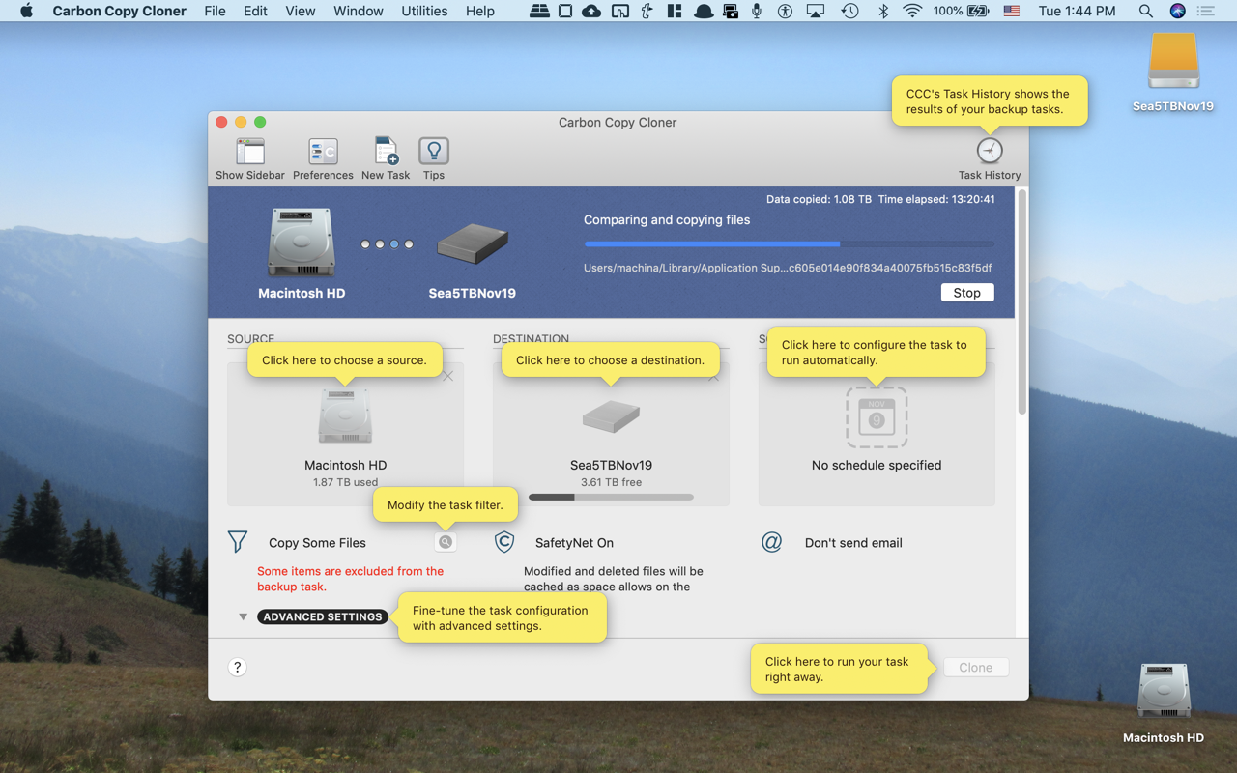
Task: Open Time Machine menu bar icon
Action: [849, 11]
